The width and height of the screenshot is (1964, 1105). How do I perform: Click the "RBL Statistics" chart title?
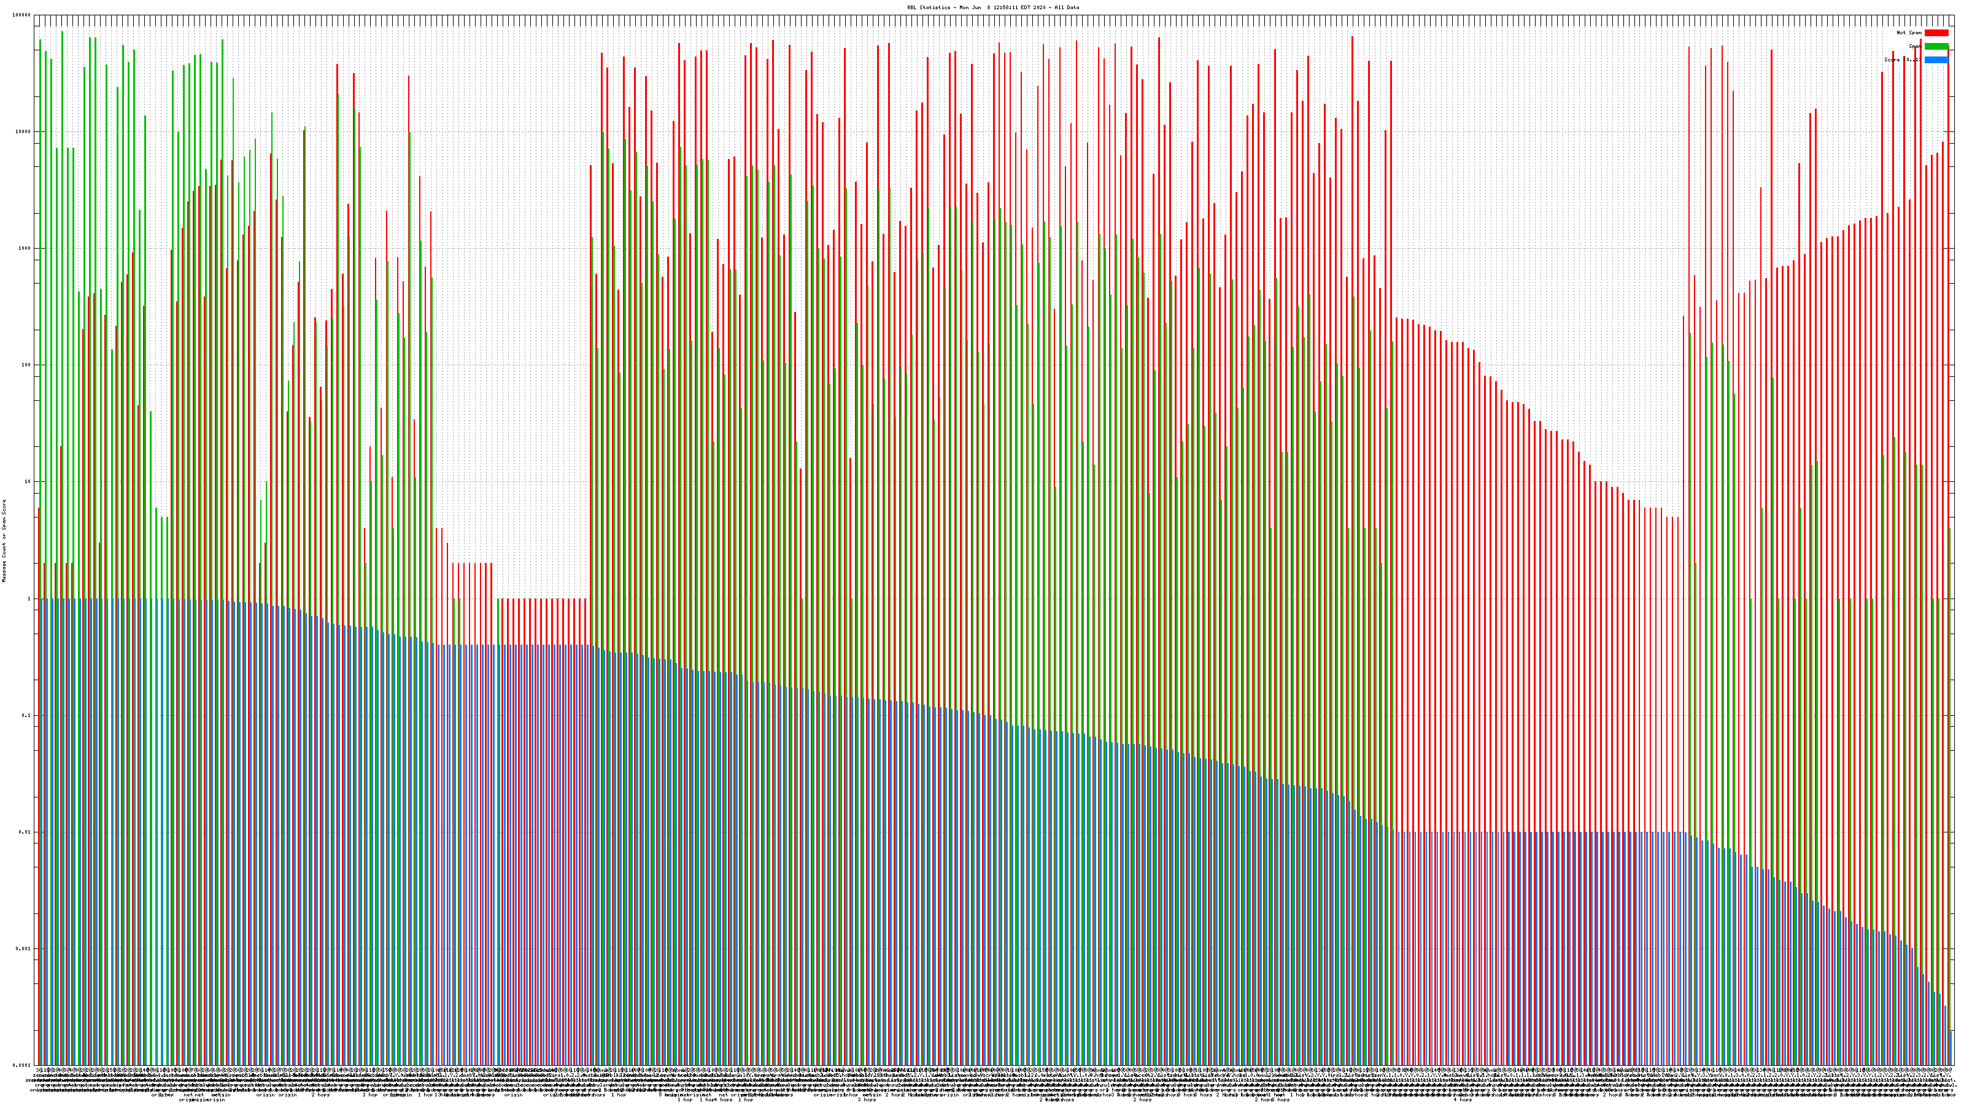[x=992, y=7]
